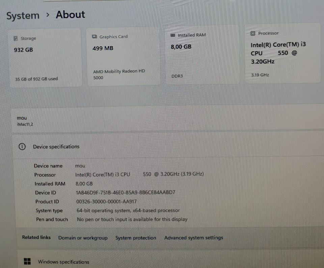Click the About breadcrumb title
The height and width of the screenshot is (268, 324).
[x=71, y=15]
